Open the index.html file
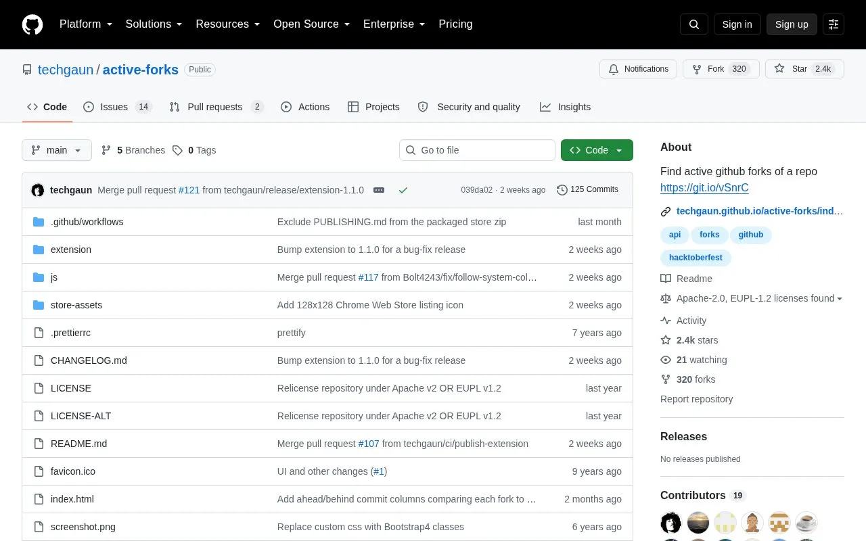Viewport: 866px width, 541px height. [x=72, y=499]
